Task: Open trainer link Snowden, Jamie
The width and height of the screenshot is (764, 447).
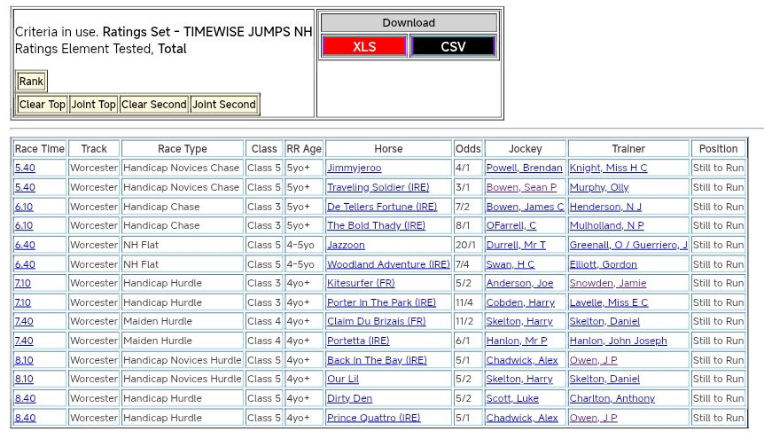Action: [x=607, y=284]
